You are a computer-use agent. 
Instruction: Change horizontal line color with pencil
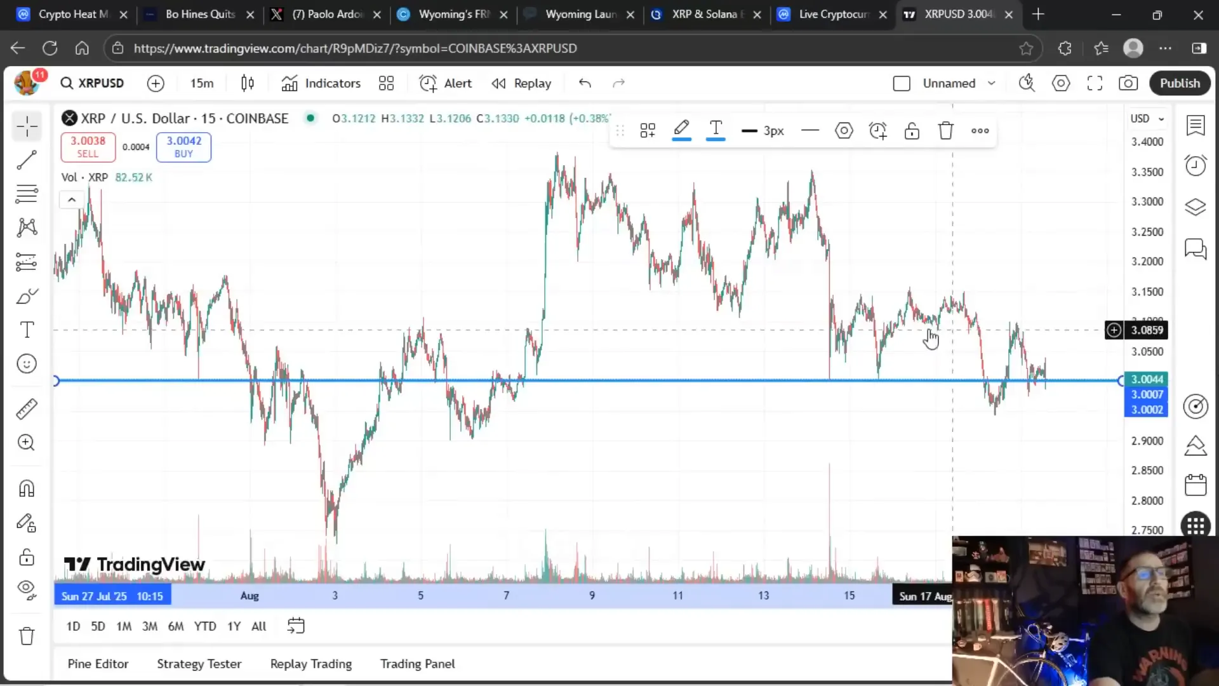(681, 131)
